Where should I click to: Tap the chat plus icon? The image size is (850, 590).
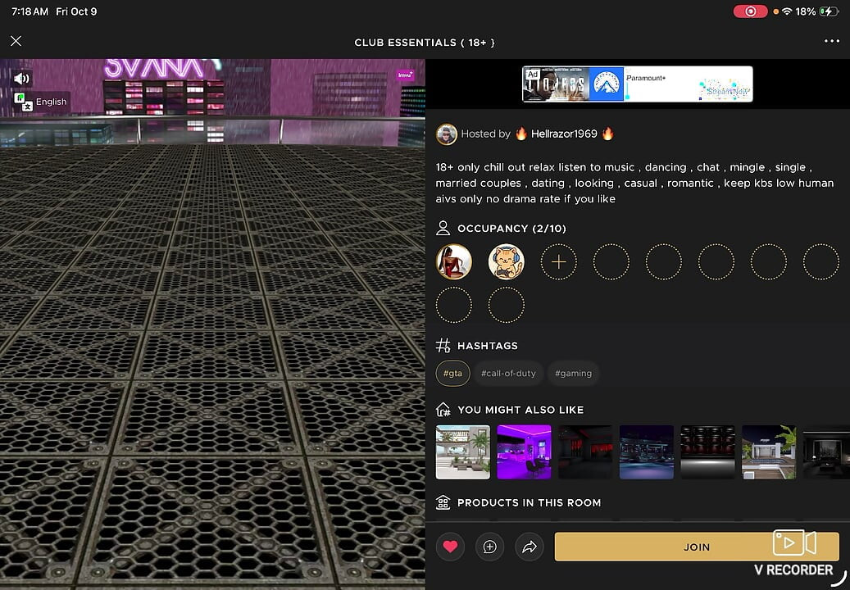click(x=489, y=547)
